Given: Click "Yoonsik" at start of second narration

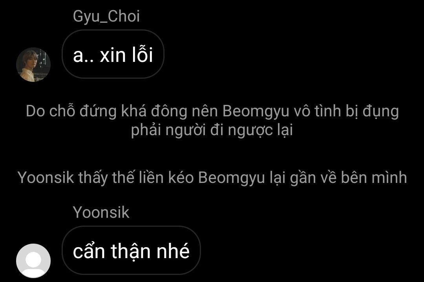Looking at the screenshot, I should pyautogui.click(x=46, y=177).
